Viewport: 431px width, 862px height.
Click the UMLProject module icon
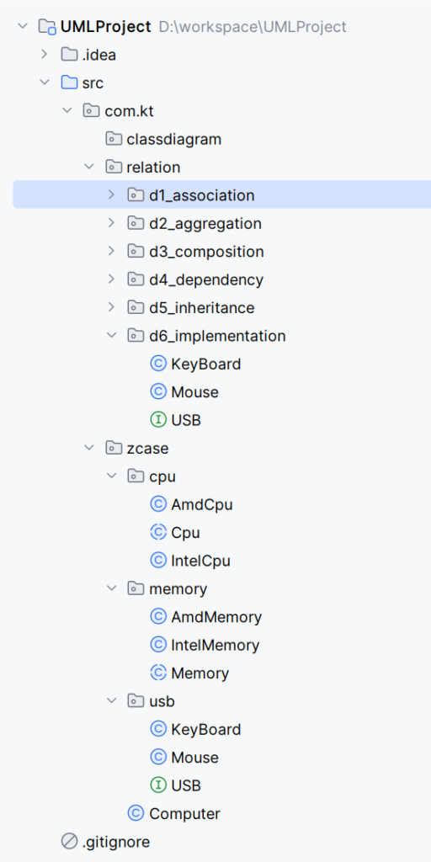point(47,26)
